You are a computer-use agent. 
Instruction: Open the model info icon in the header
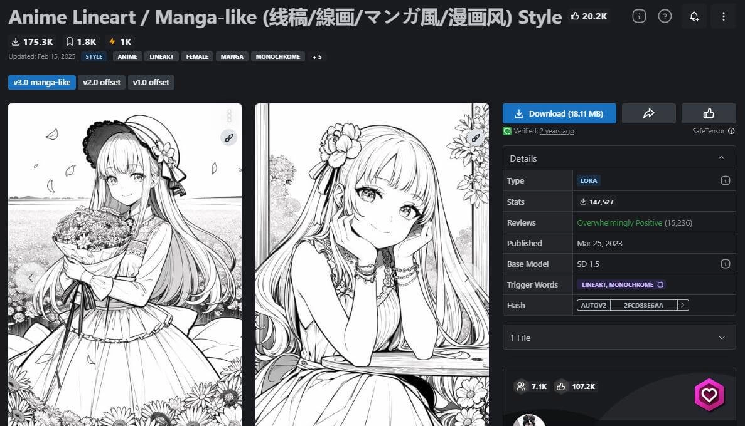(639, 16)
